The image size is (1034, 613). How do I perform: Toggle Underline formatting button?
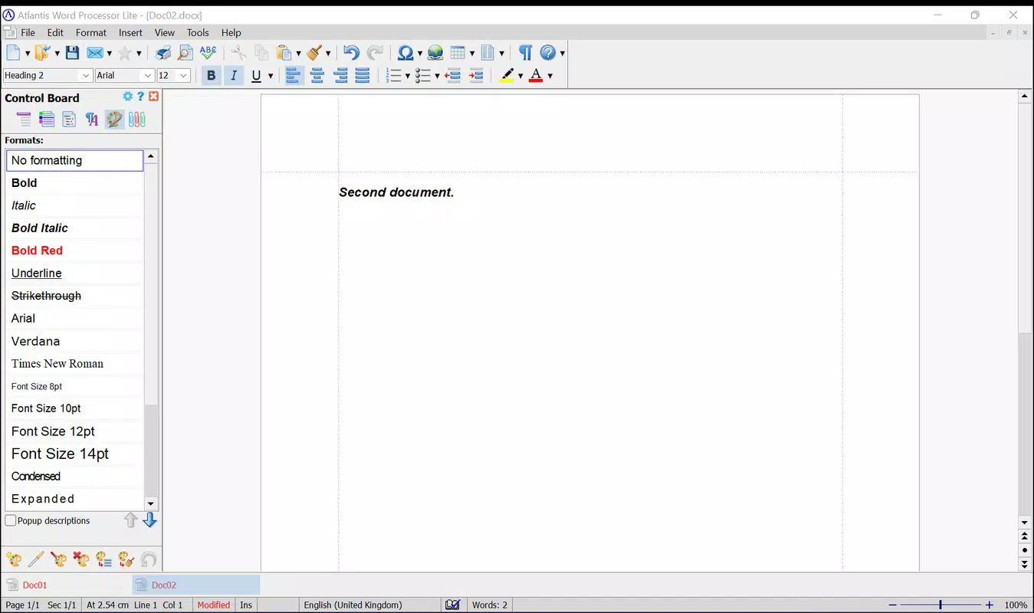(256, 75)
